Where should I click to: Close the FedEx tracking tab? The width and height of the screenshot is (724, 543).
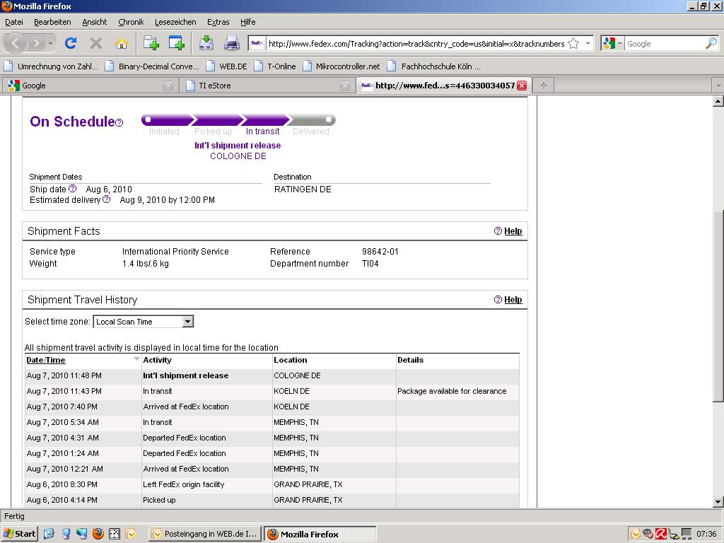[x=522, y=86]
